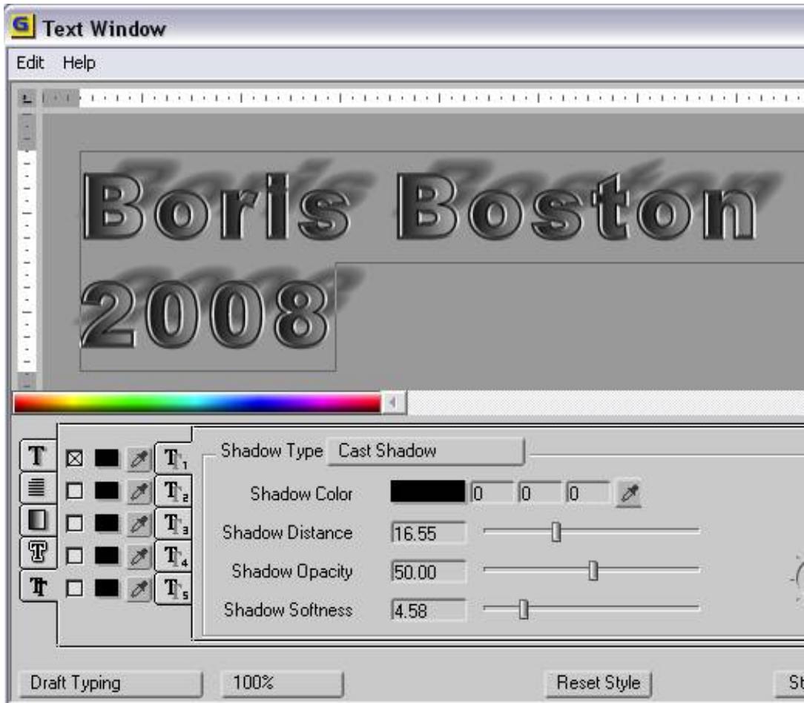Viewport: 804px width, 703px height.
Task: Click the arrow button beside the color bar
Action: point(394,403)
